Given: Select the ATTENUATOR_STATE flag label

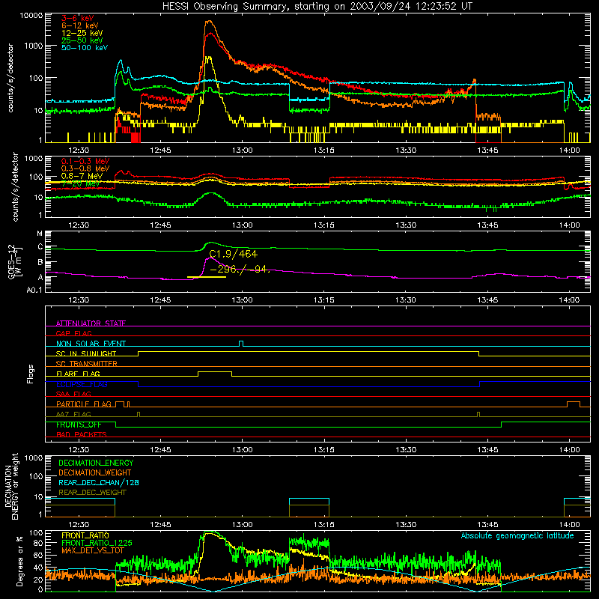Looking at the screenshot, I should pos(91,323).
